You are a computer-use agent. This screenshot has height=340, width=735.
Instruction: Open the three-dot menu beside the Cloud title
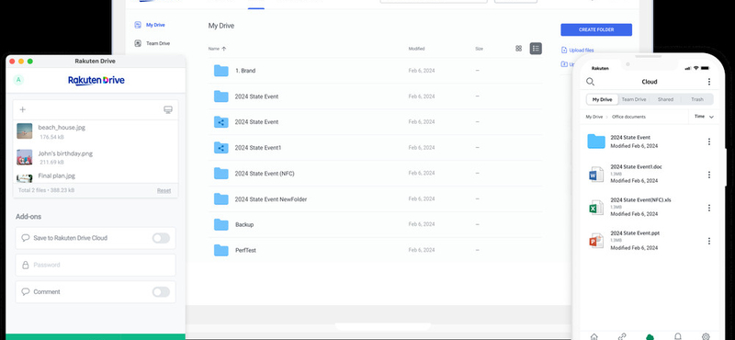click(708, 82)
